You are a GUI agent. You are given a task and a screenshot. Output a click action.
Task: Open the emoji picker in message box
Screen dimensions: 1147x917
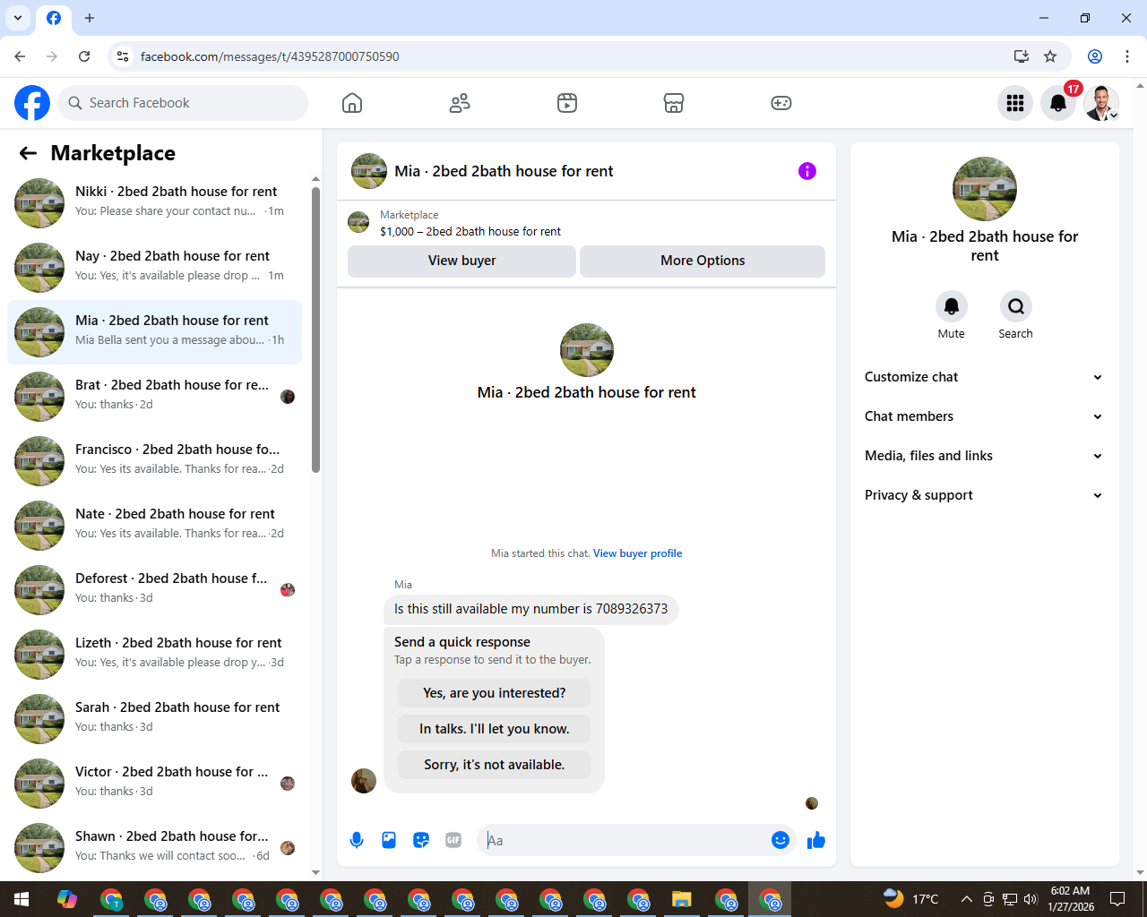coord(780,840)
